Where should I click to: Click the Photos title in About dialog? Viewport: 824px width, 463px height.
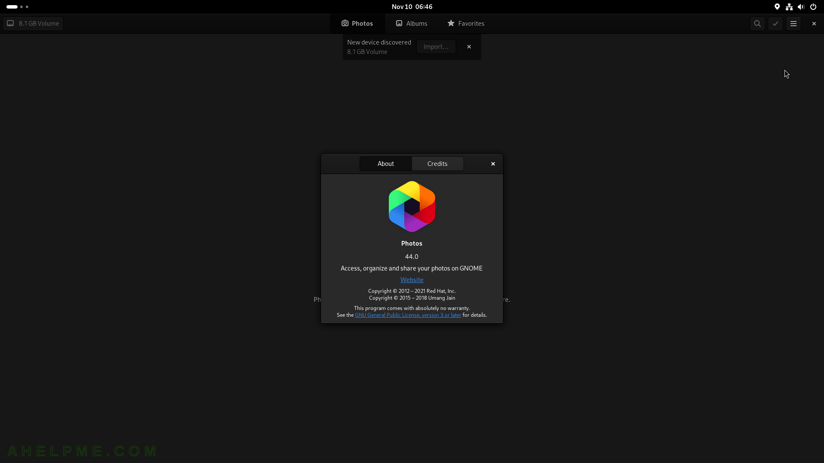click(412, 244)
